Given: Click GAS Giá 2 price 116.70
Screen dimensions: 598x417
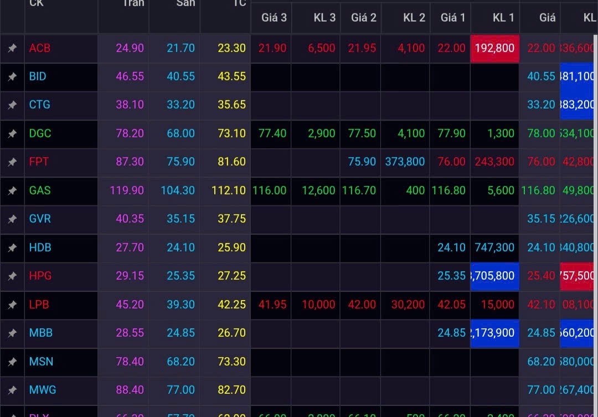Looking at the screenshot, I should (359, 191).
